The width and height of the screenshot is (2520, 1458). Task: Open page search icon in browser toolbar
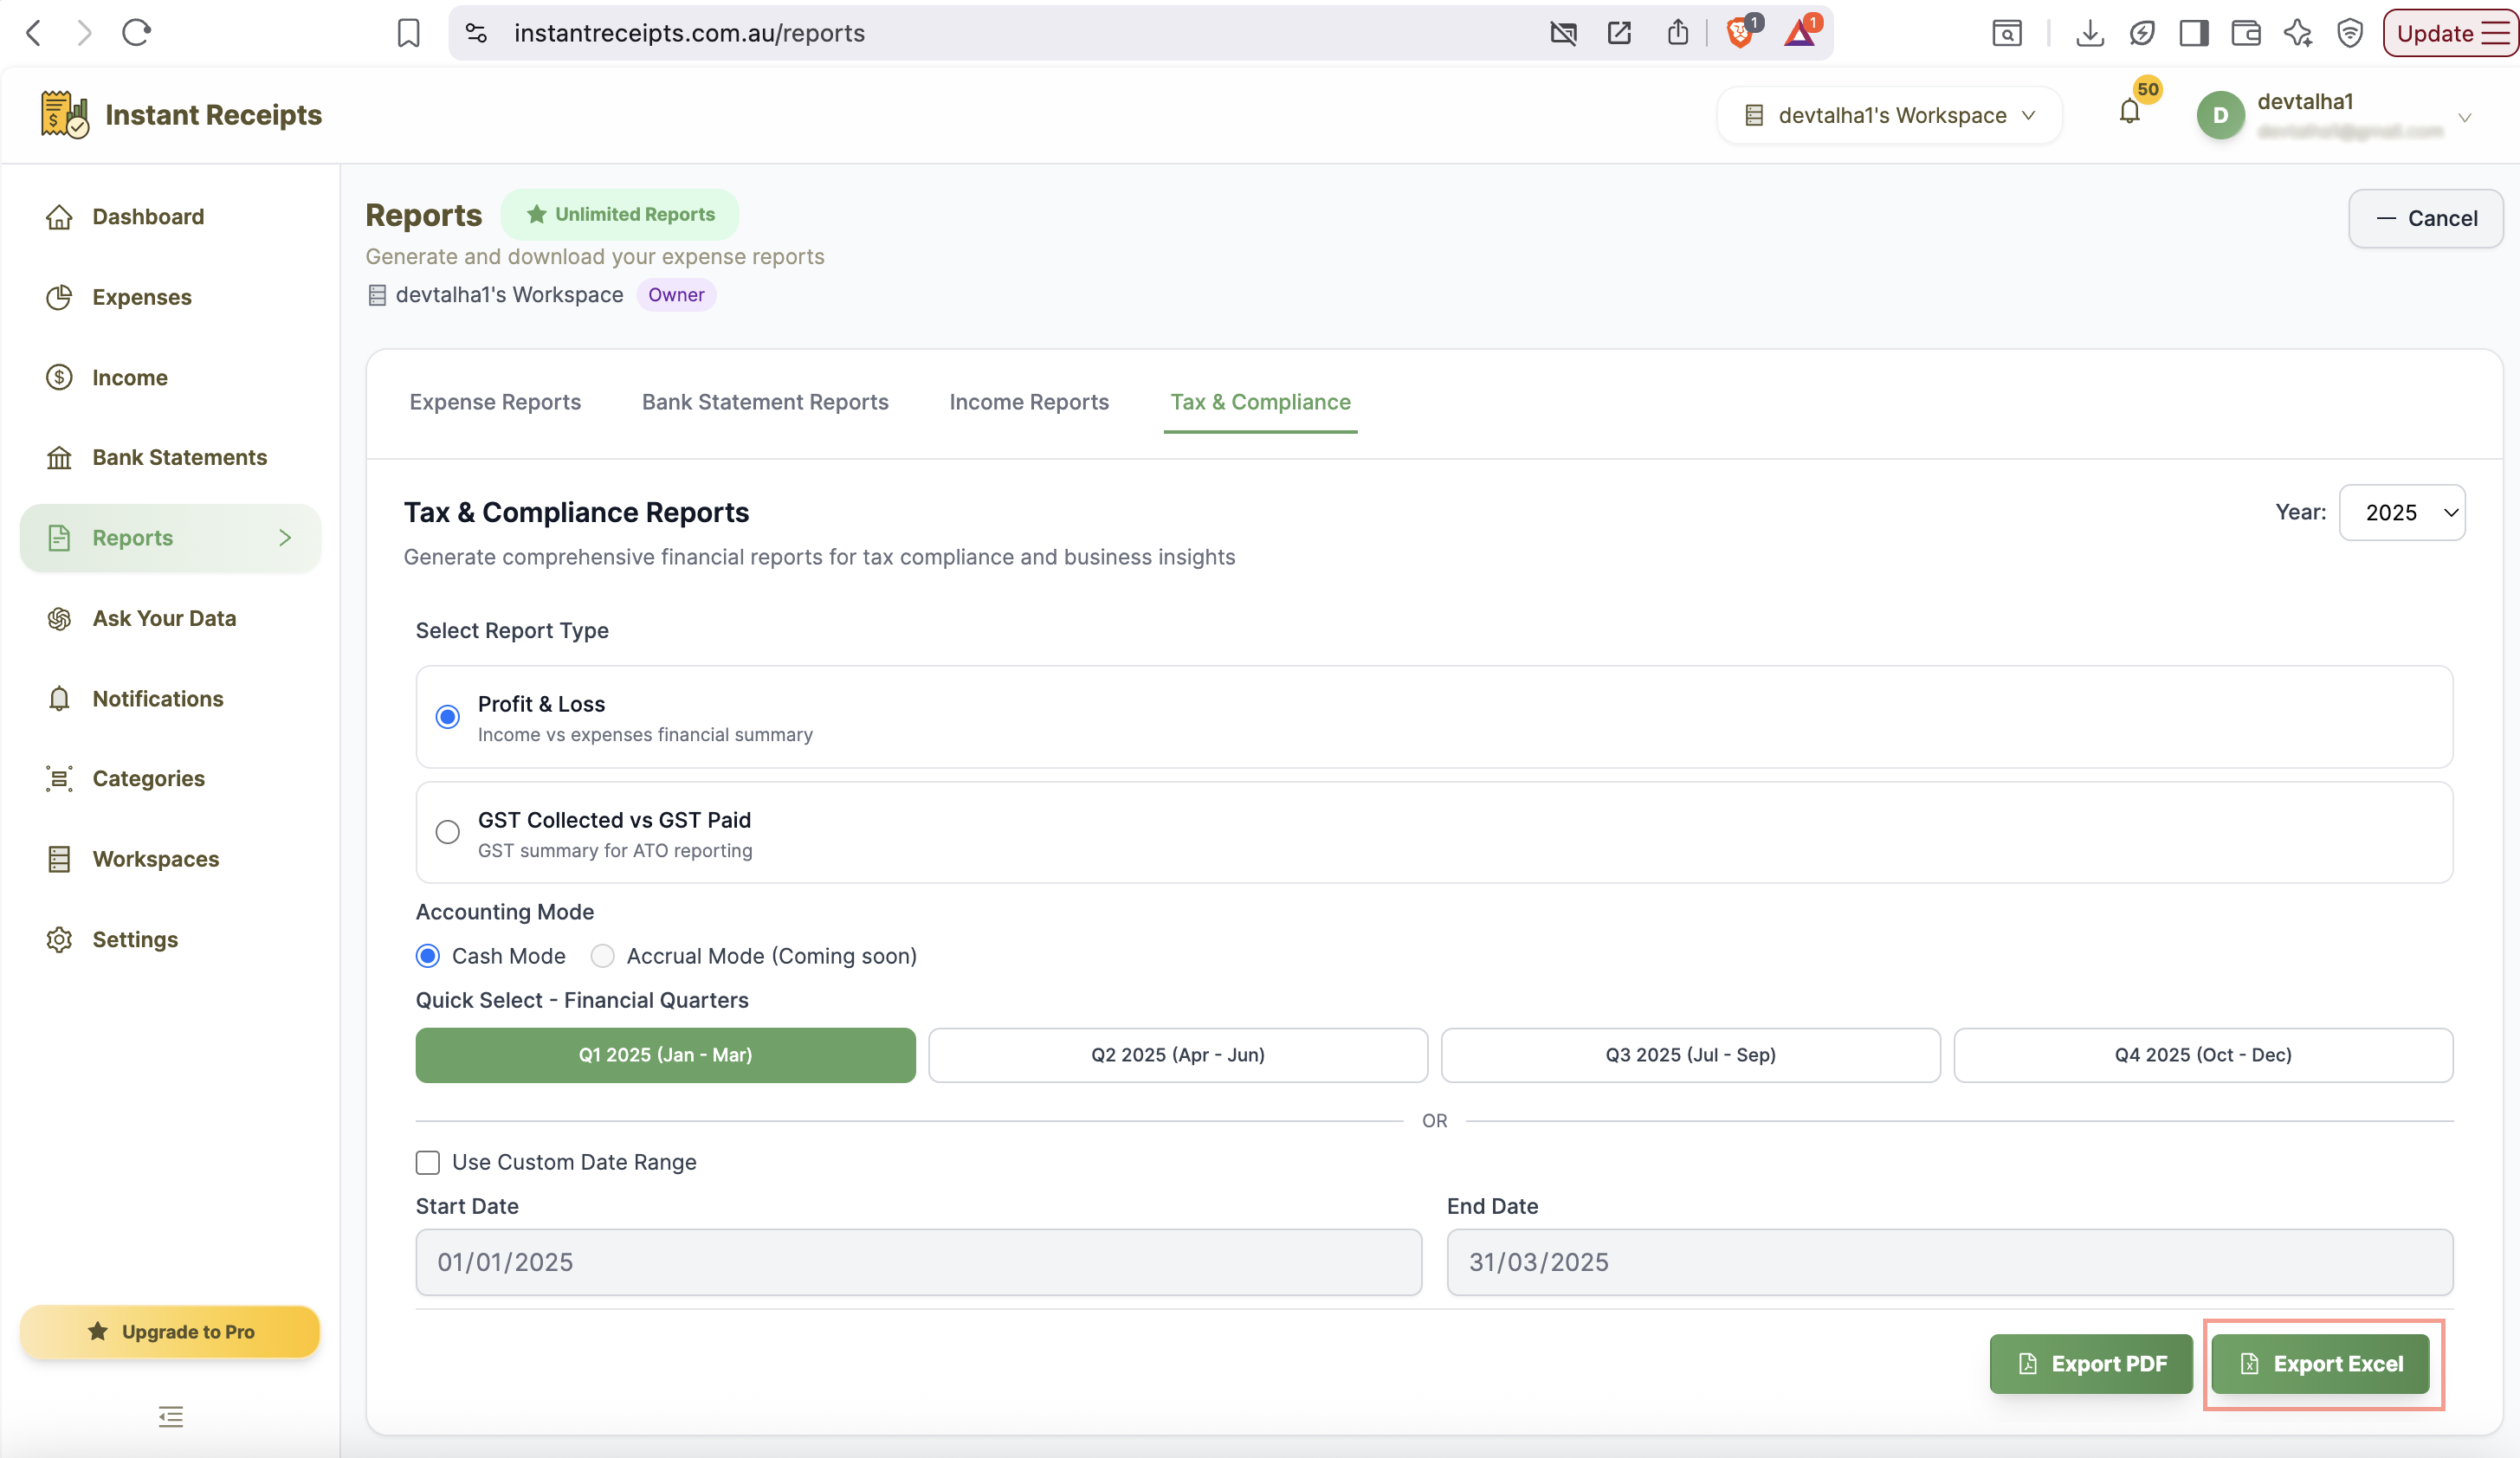coord(2007,33)
